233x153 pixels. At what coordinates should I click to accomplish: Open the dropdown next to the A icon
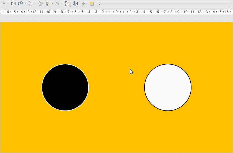pos(8,4)
